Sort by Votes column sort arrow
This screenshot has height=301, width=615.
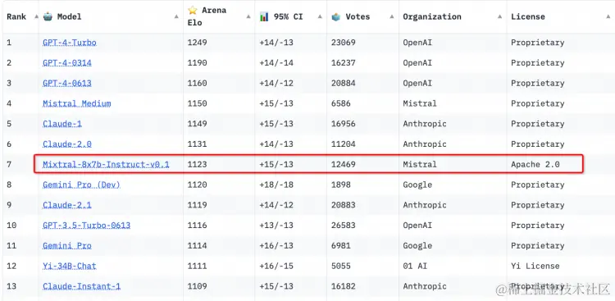(x=392, y=16)
